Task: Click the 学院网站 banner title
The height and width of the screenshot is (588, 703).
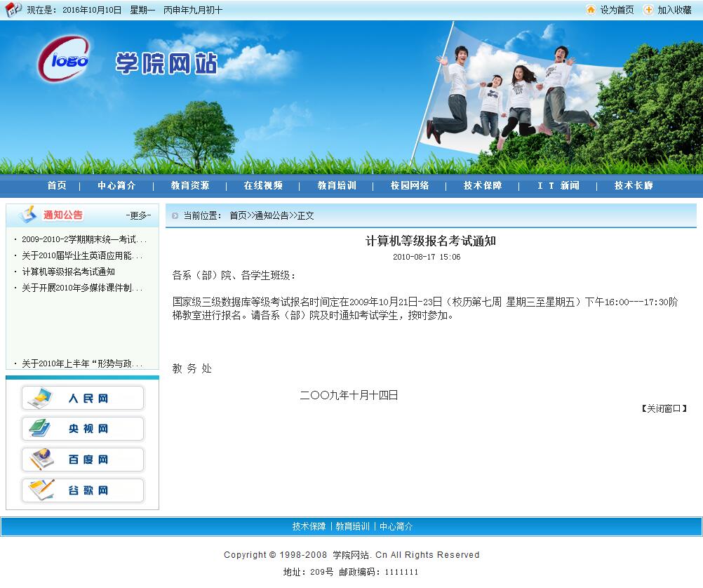Action: click(x=166, y=63)
